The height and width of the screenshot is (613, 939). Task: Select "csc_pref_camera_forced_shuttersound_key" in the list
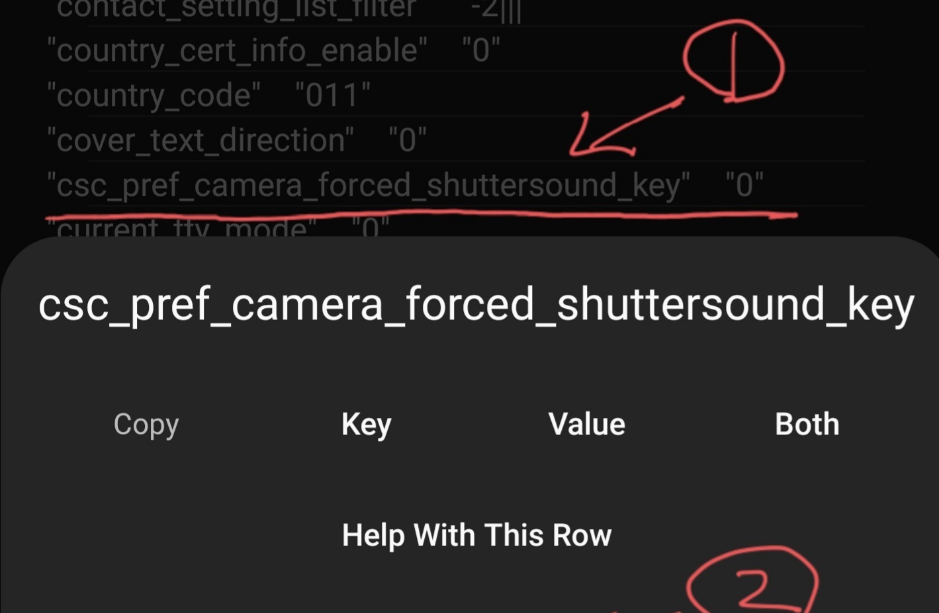point(369,185)
